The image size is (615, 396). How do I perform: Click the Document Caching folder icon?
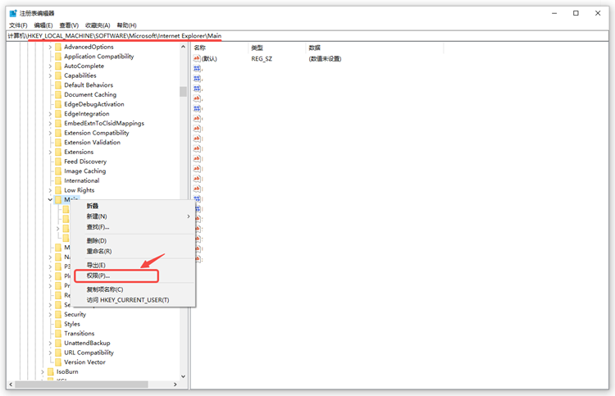58,95
